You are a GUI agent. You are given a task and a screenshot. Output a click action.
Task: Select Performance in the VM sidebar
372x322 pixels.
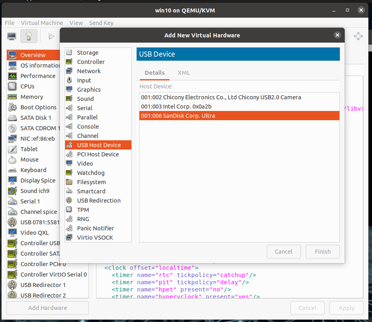point(38,76)
